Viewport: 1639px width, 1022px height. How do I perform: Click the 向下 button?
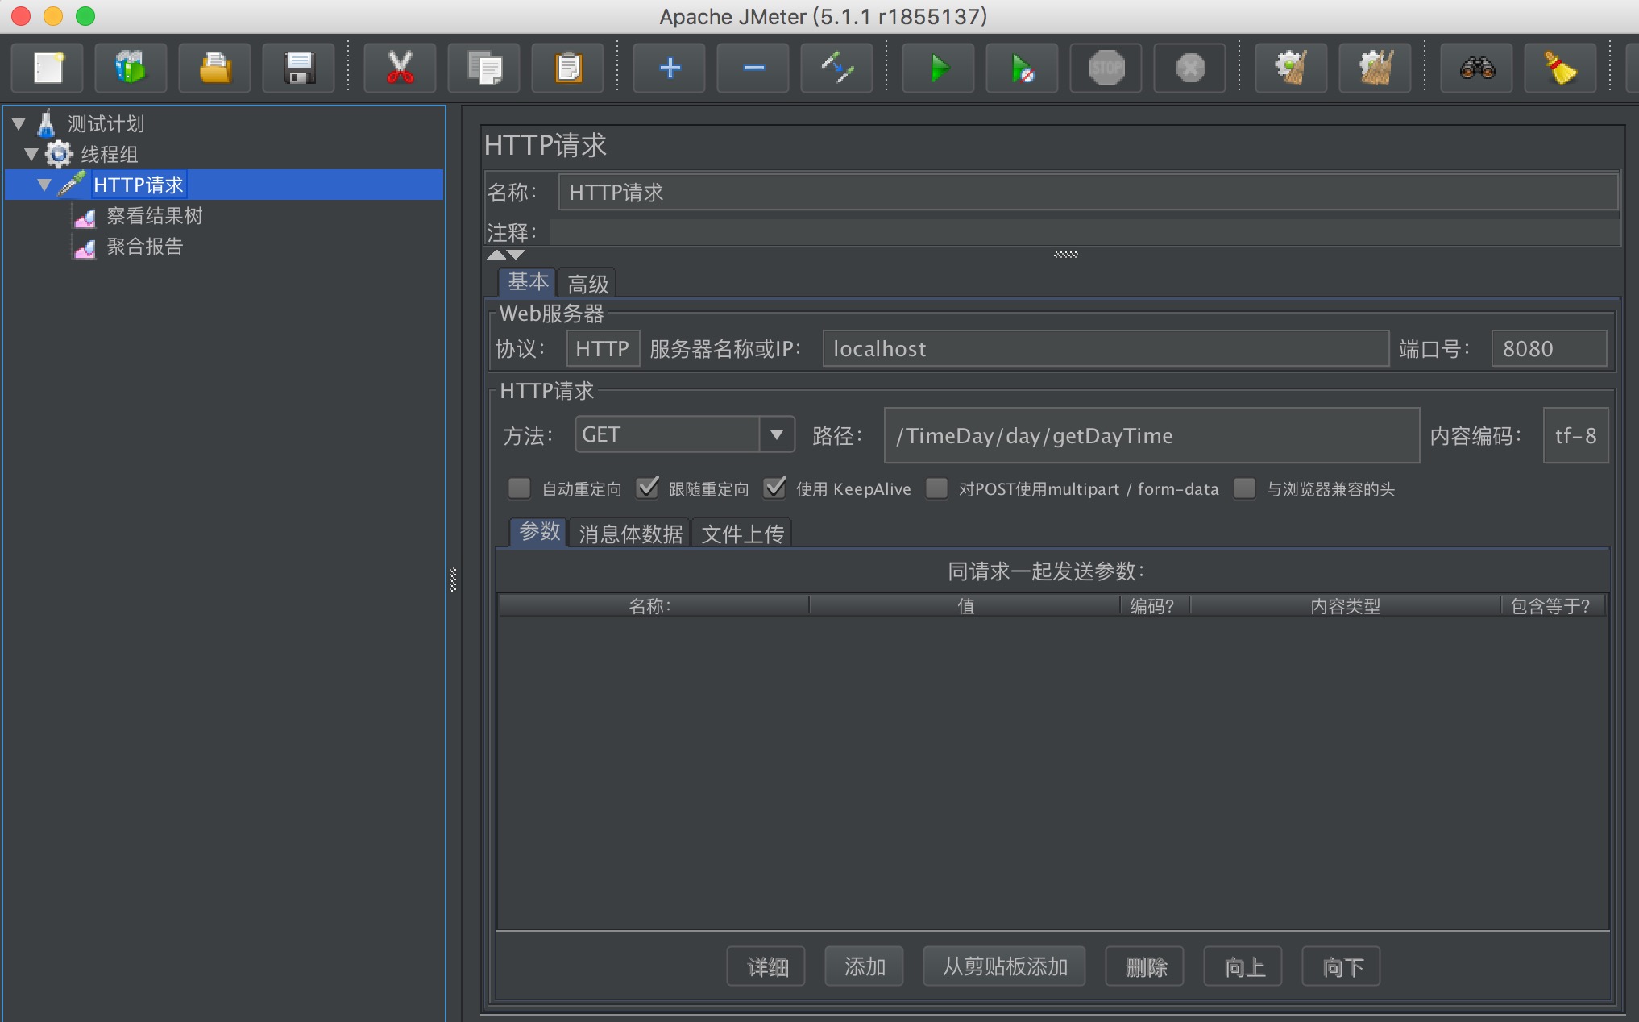pyautogui.click(x=1342, y=966)
